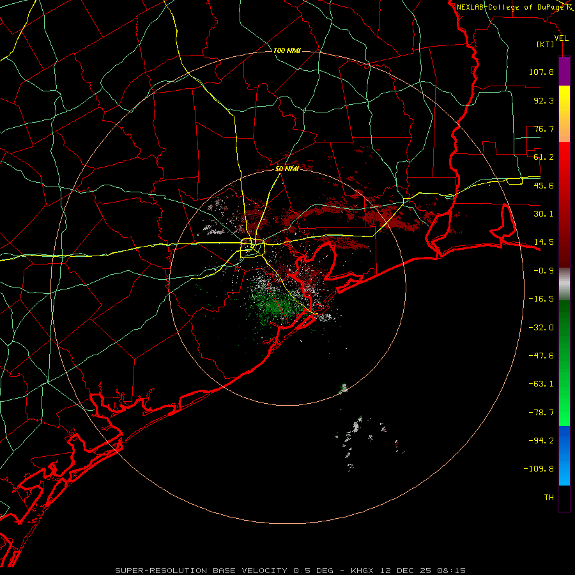This screenshot has width=575, height=575.
Task: Click the VEL legend title
Action: click(x=561, y=38)
